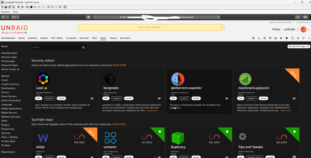The image size is (311, 158).
Task: Switch to the Docker tab
Action: pos(84,38)
